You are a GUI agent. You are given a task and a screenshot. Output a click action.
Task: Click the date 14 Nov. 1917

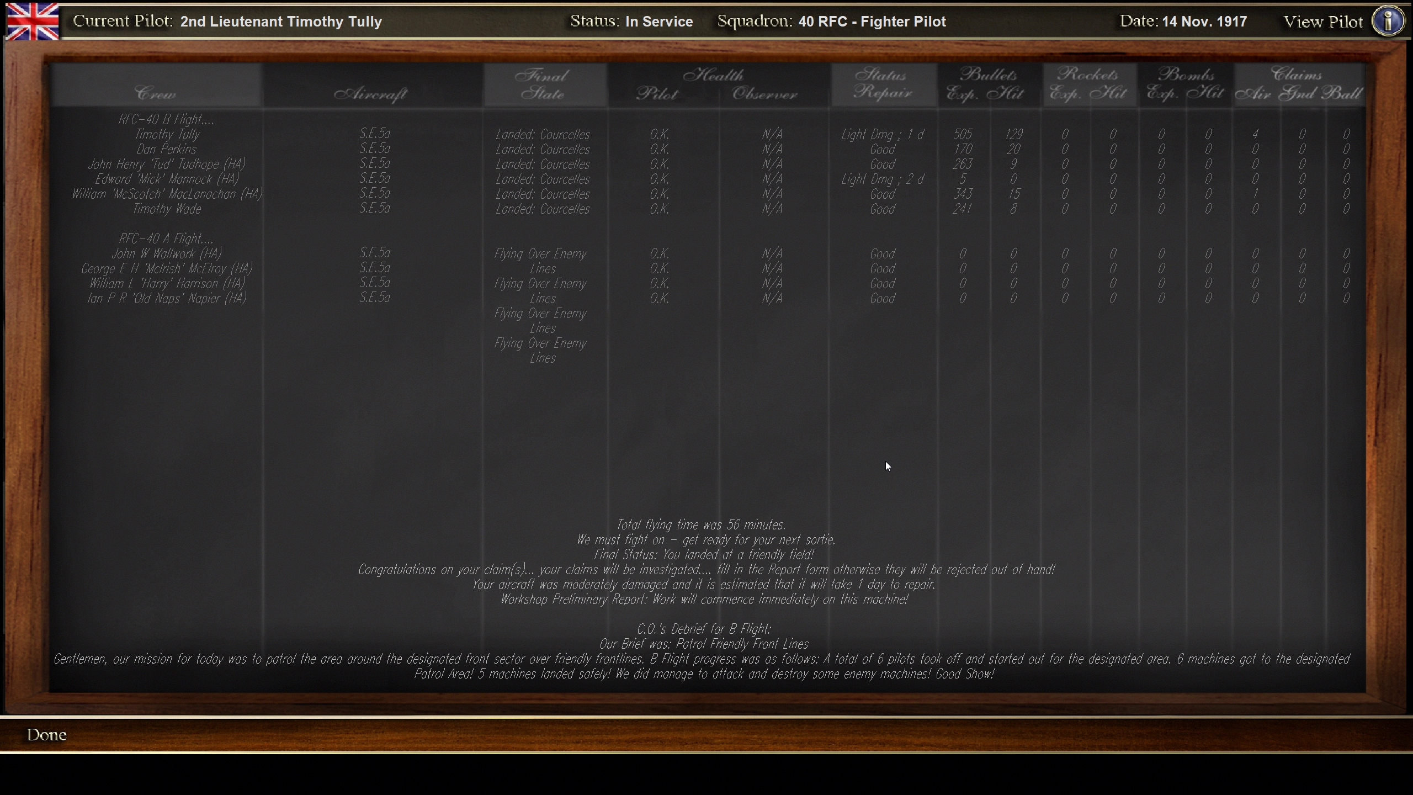[1204, 22]
